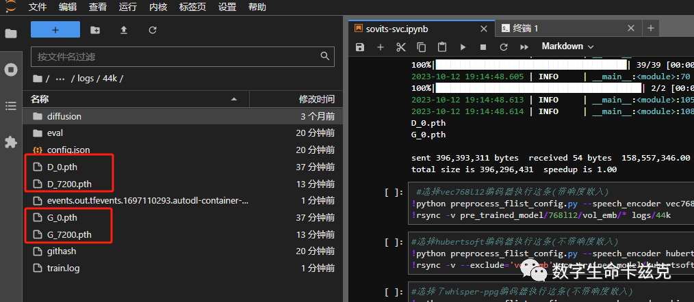Close the sovits-svc.ipynb tab
Image resolution: width=694 pixels, height=302 pixels.
(484, 29)
